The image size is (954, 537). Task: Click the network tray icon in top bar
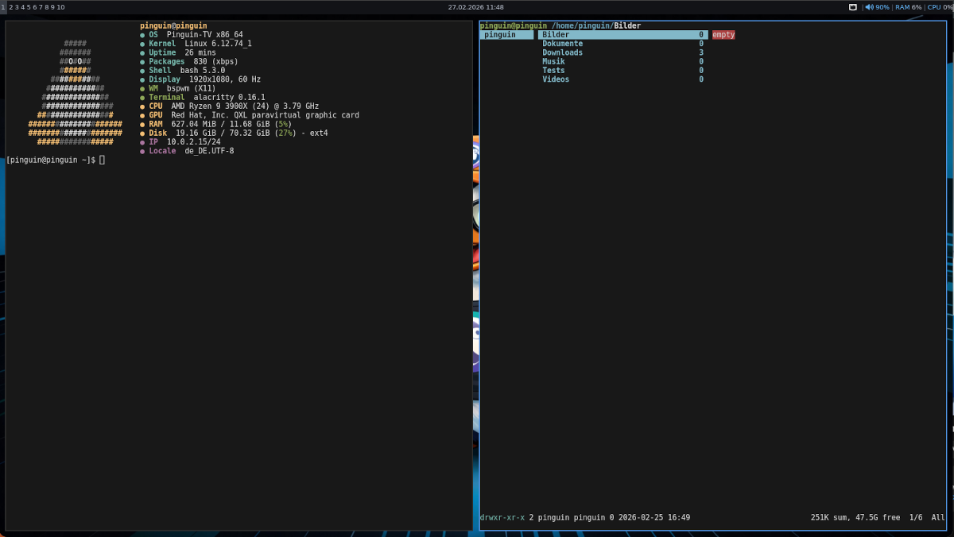852,7
